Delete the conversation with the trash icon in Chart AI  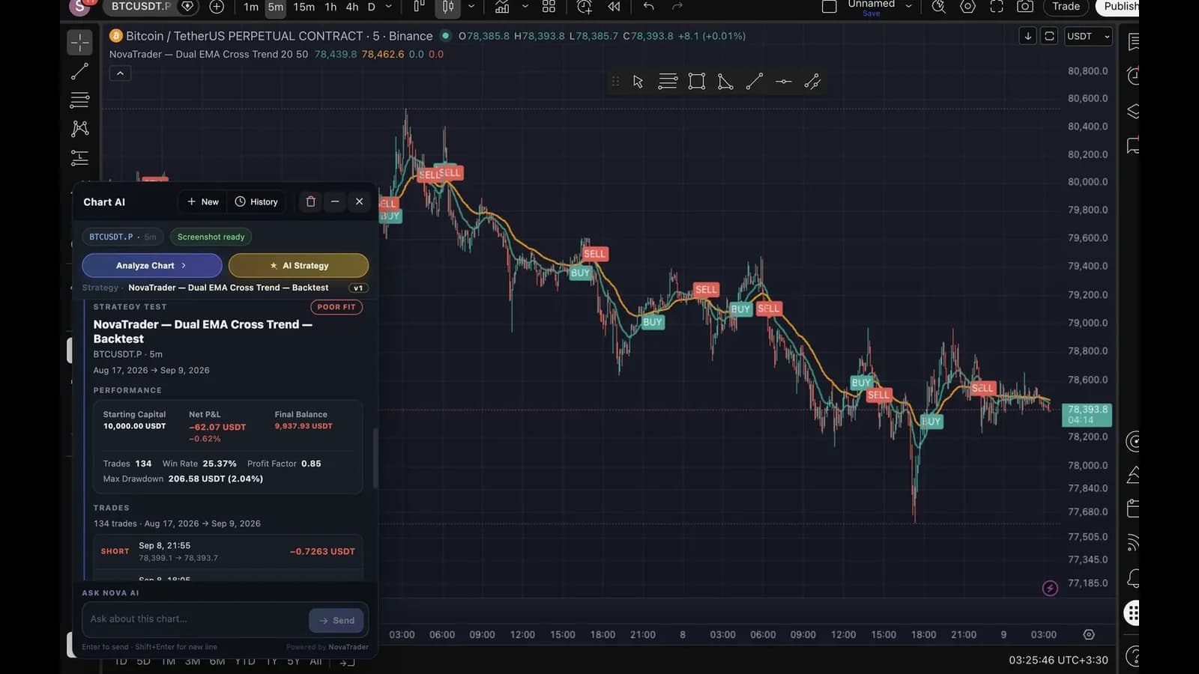(311, 201)
